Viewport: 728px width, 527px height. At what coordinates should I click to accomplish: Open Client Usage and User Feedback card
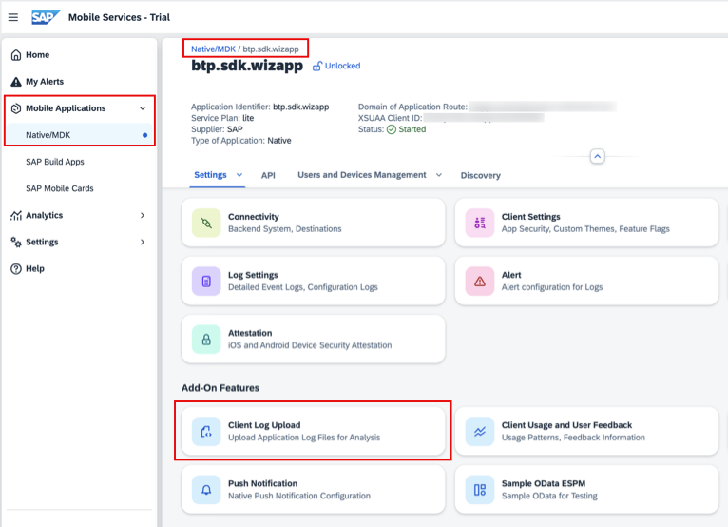pyautogui.click(x=586, y=432)
